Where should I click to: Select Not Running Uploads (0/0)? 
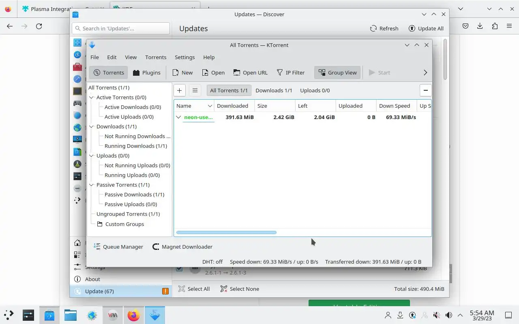[x=137, y=165]
